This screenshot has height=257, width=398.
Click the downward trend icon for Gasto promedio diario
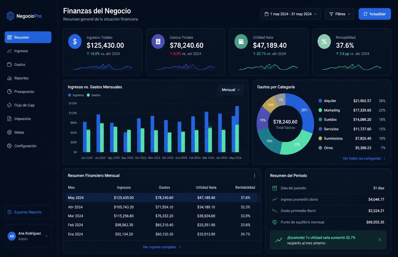pos(274,211)
